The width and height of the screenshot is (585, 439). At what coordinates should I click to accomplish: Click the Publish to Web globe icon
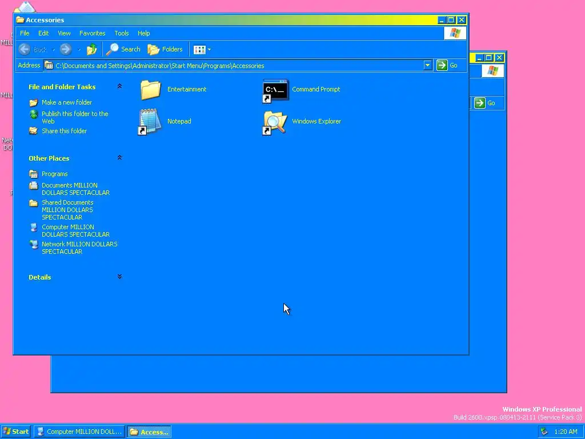pos(34,114)
